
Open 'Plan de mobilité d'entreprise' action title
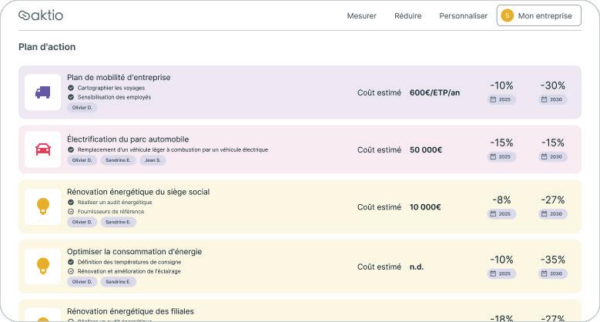point(119,77)
